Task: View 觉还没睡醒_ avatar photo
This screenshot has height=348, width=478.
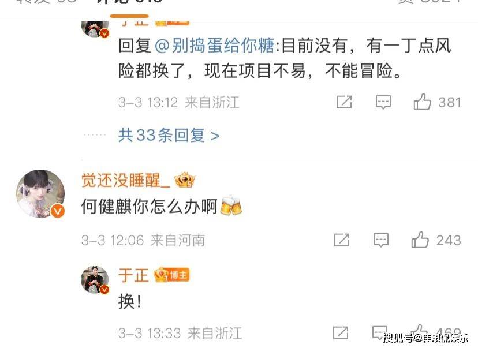Action: [x=40, y=194]
